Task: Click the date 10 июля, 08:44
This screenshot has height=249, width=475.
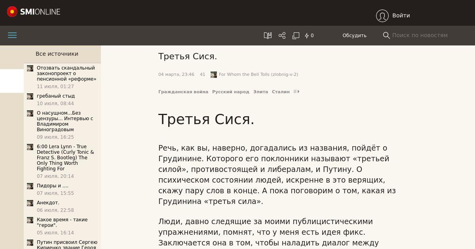Action: tap(55, 104)
